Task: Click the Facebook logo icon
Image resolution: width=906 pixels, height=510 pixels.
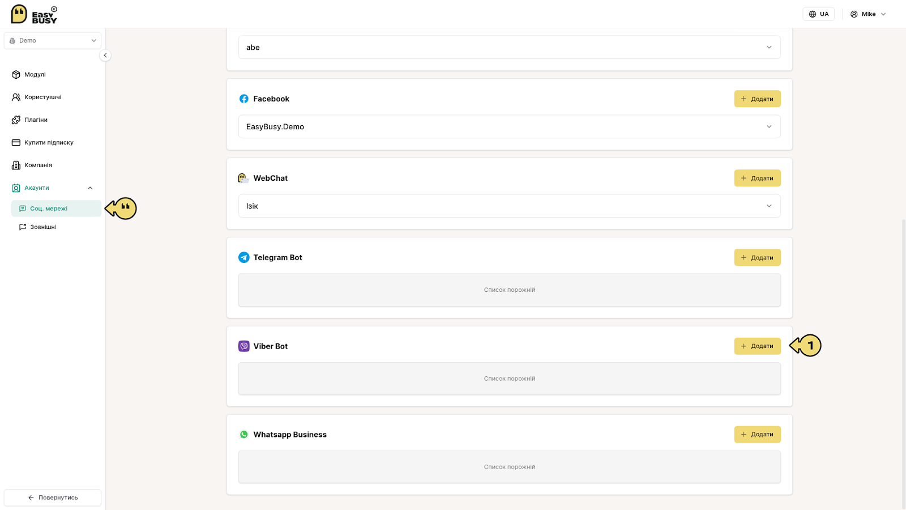Action: pyautogui.click(x=244, y=99)
